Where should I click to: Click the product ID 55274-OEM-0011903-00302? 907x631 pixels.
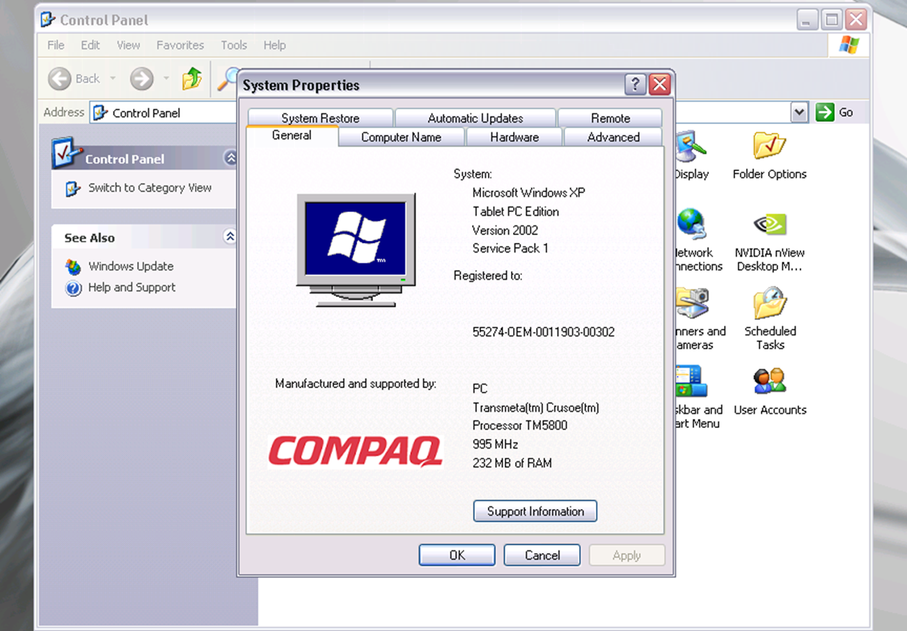tap(544, 332)
